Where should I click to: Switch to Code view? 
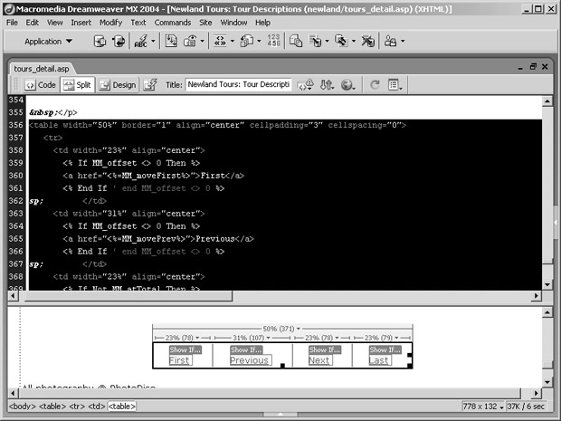click(41, 85)
